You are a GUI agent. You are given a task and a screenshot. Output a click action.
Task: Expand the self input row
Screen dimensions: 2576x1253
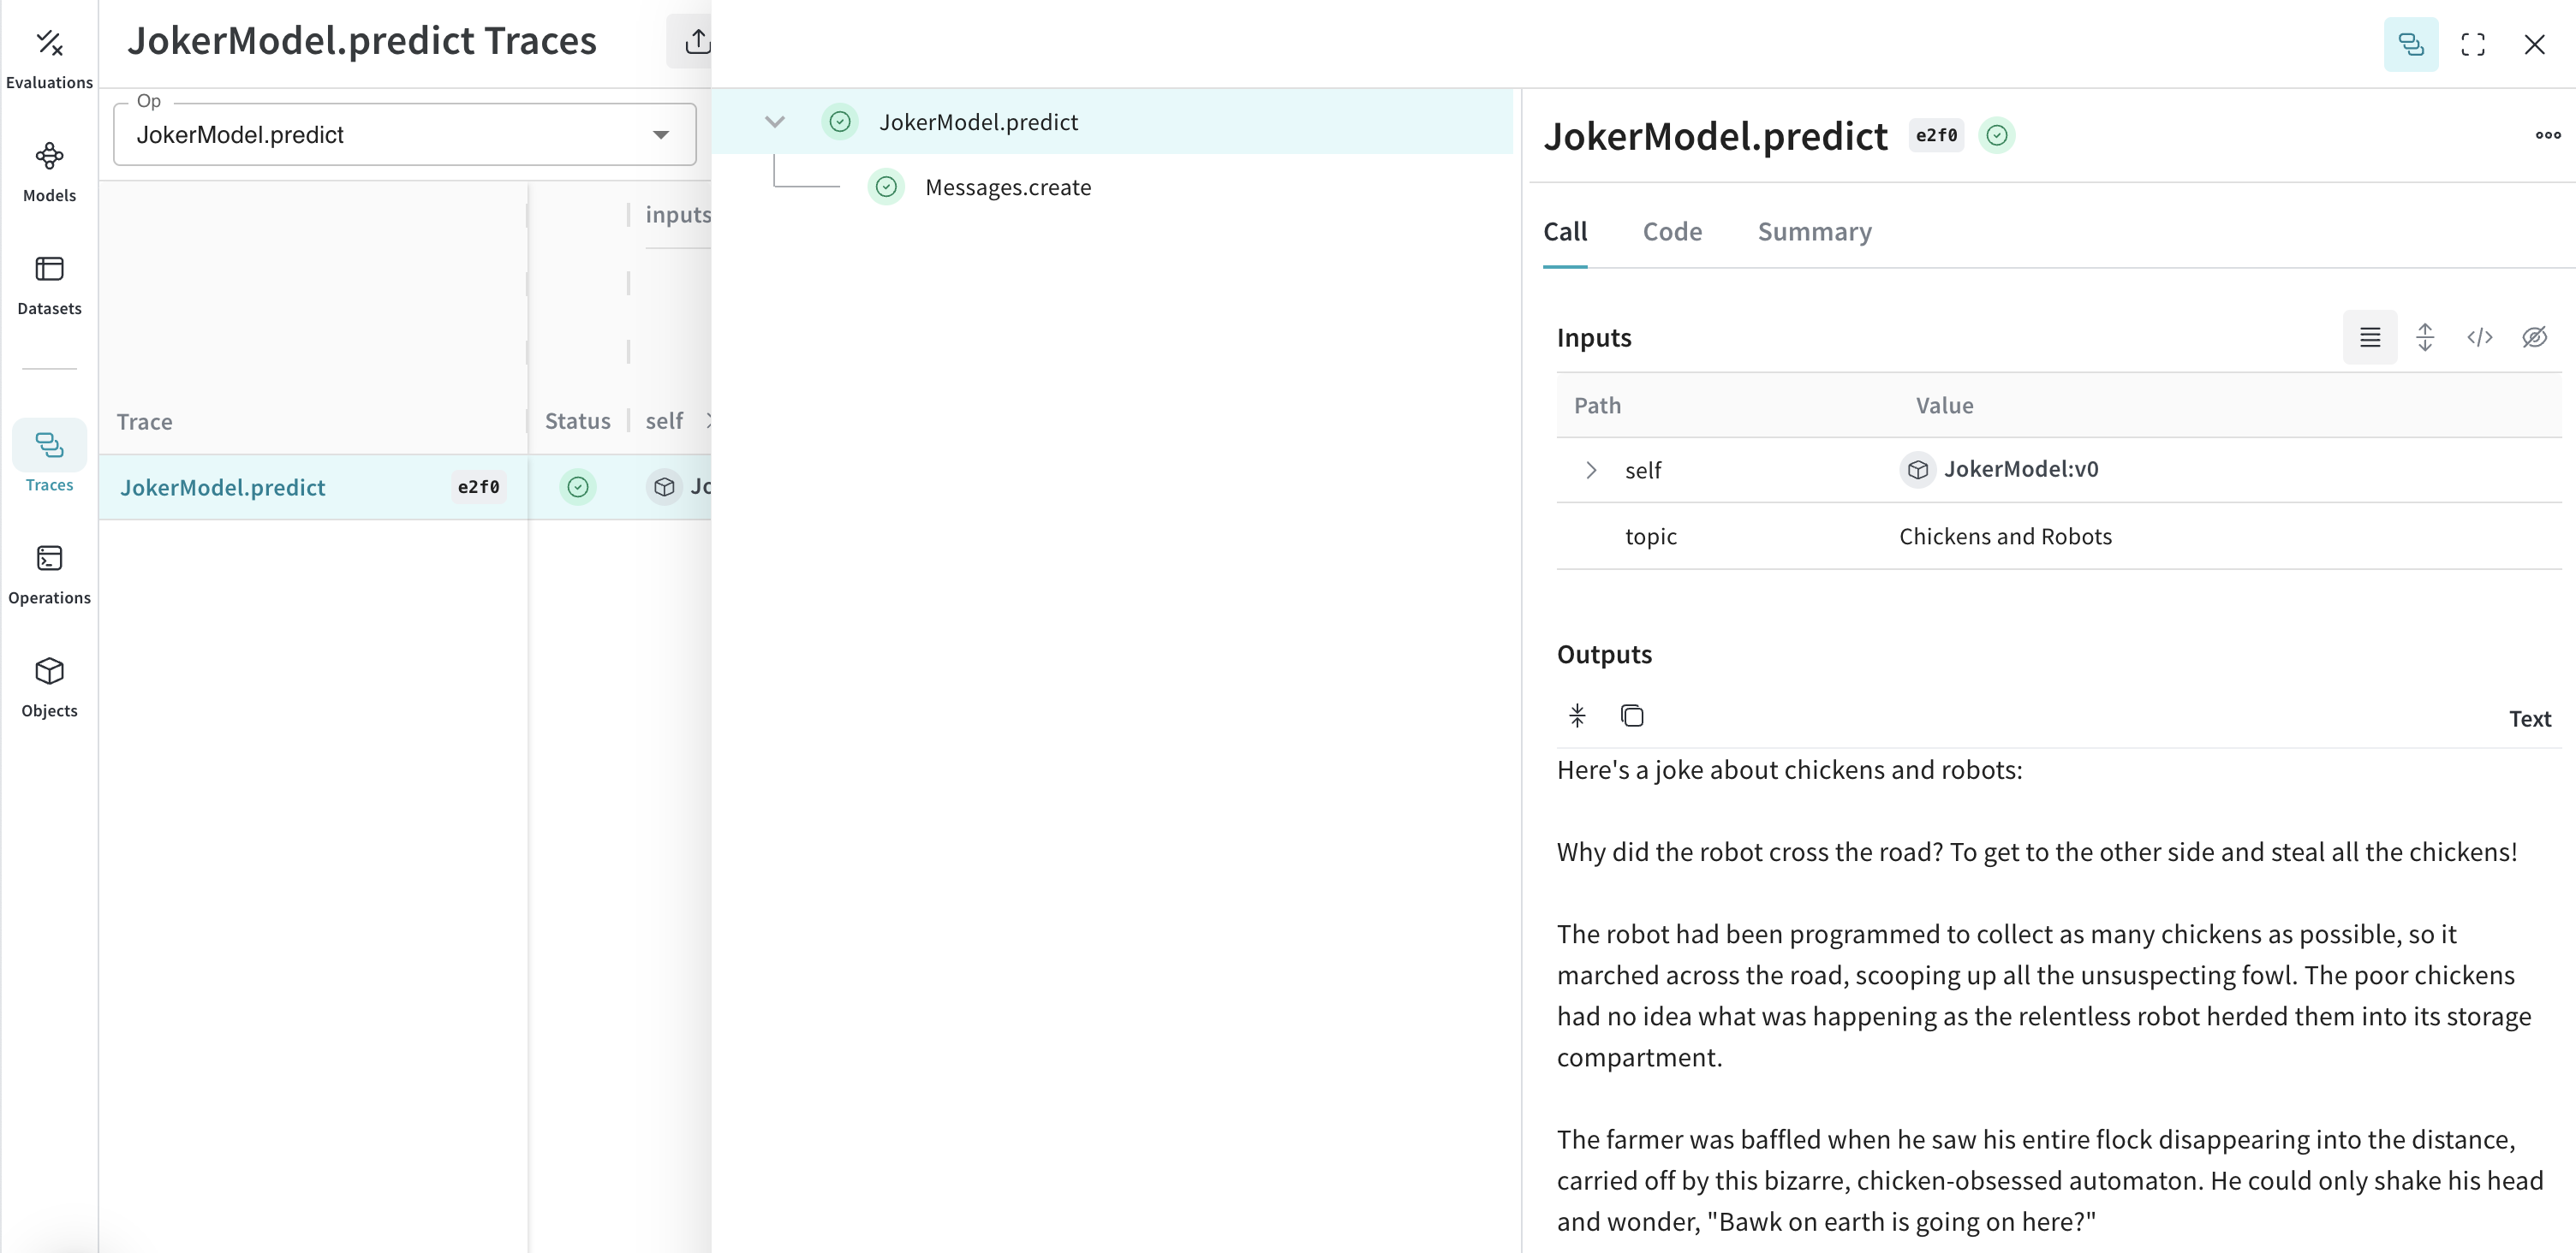tap(1591, 470)
